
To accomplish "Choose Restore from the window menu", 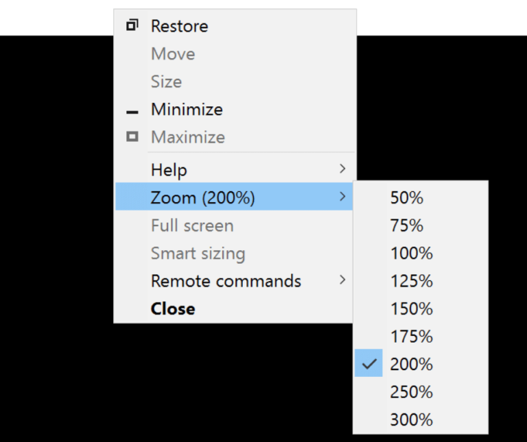I will click(x=234, y=26).
